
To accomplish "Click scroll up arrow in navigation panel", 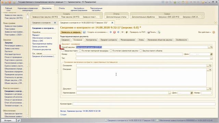I will (x=27, y=14).
